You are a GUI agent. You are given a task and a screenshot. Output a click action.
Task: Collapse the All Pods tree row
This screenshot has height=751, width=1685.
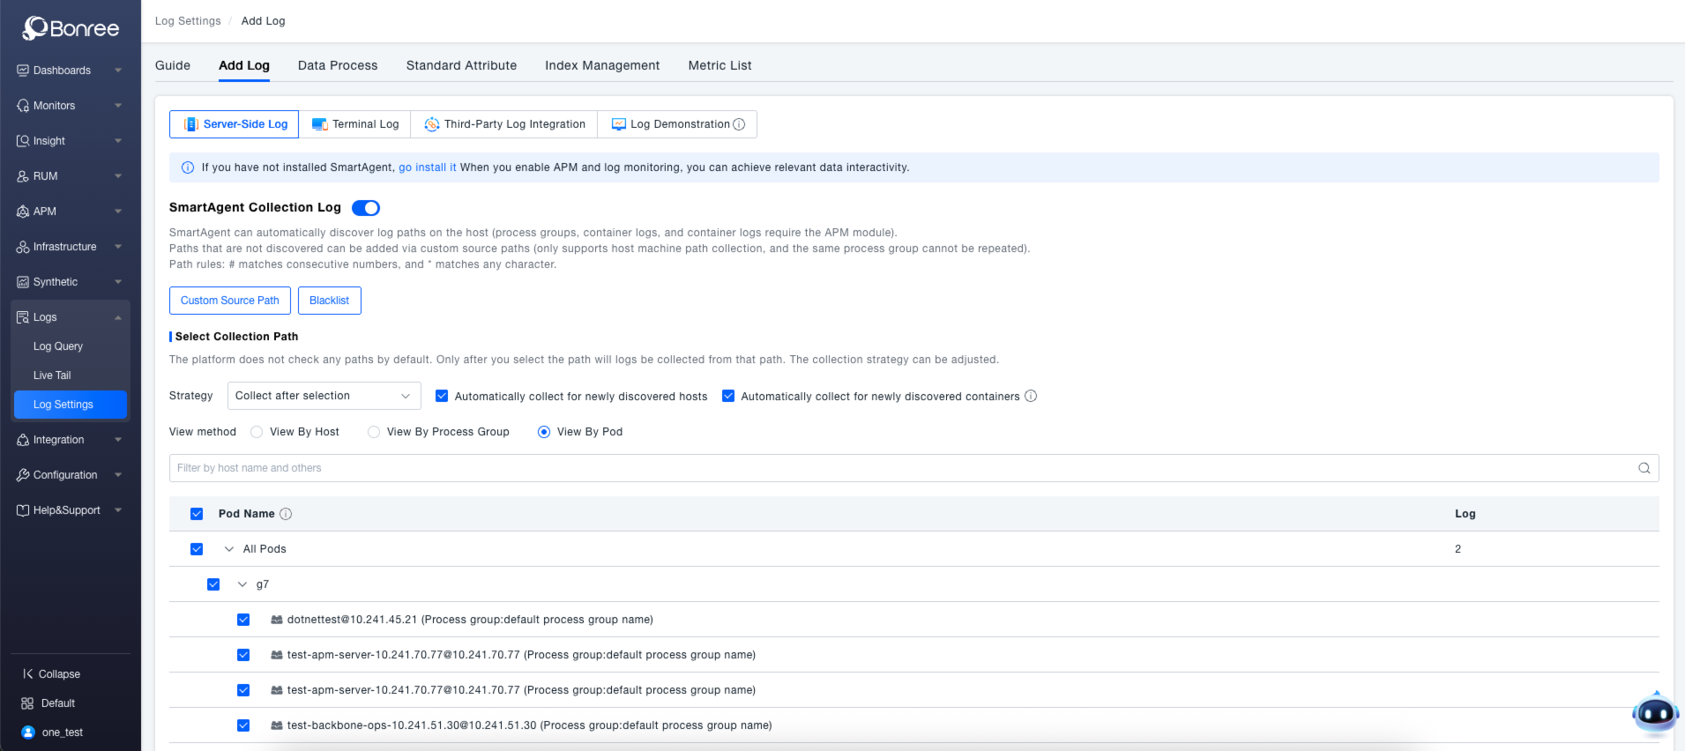229,549
